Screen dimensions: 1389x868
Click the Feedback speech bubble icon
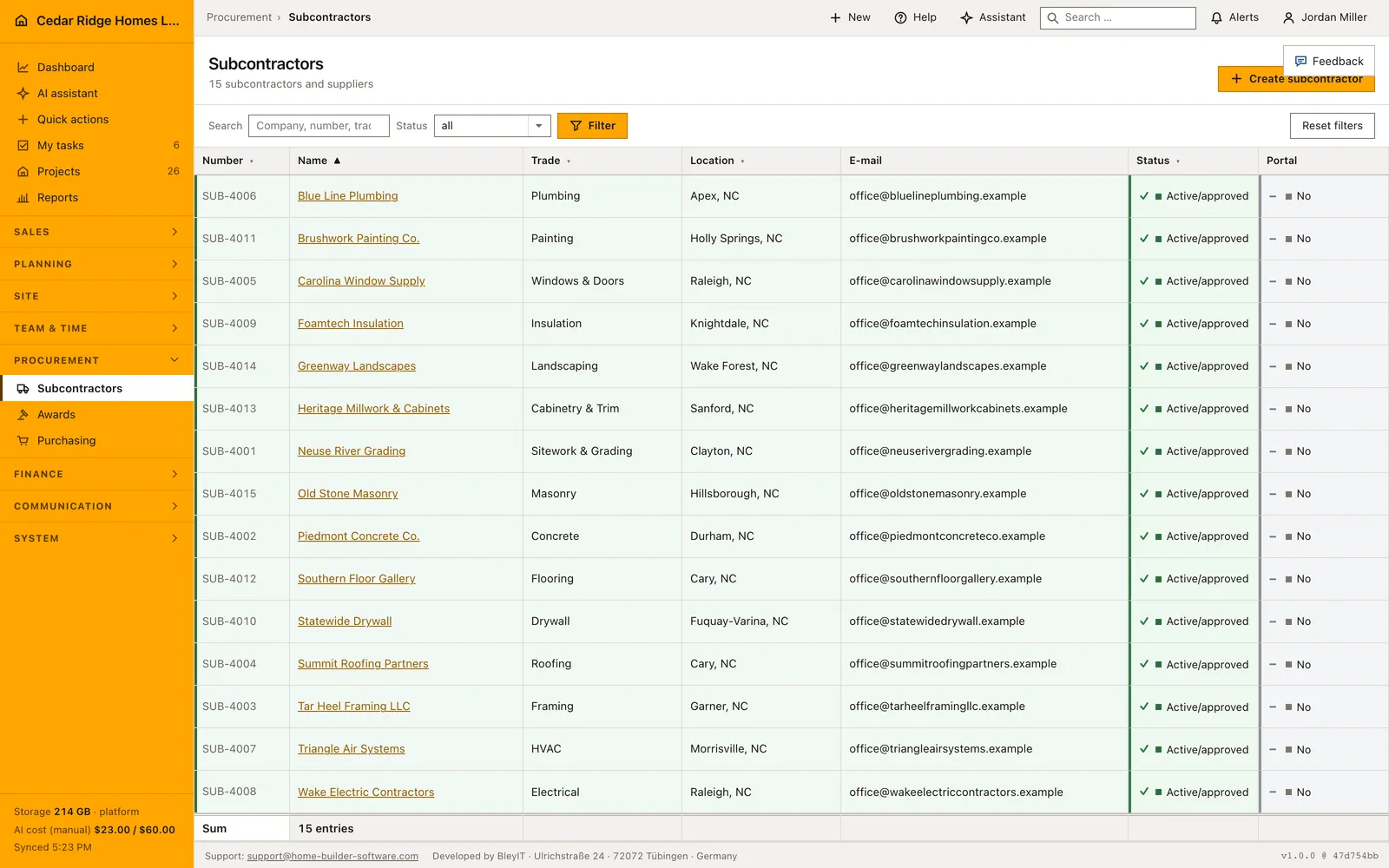click(1300, 62)
